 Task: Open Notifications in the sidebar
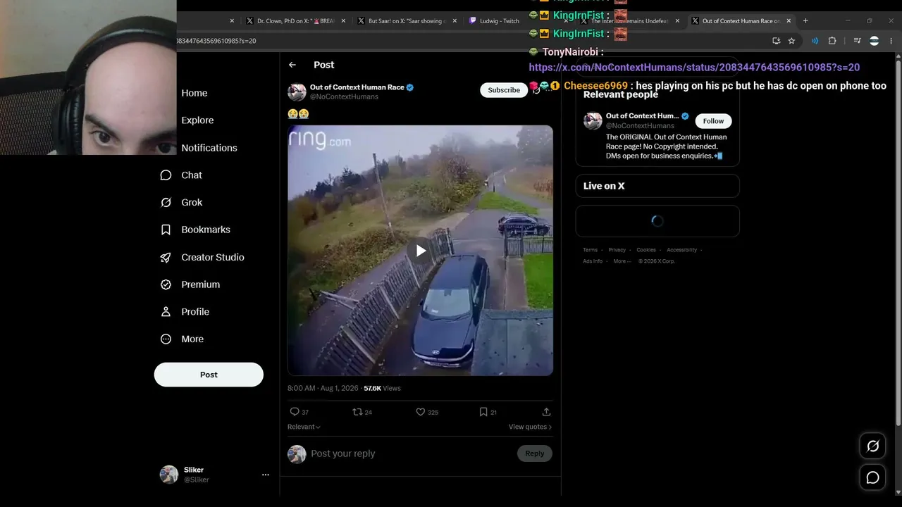coord(209,148)
